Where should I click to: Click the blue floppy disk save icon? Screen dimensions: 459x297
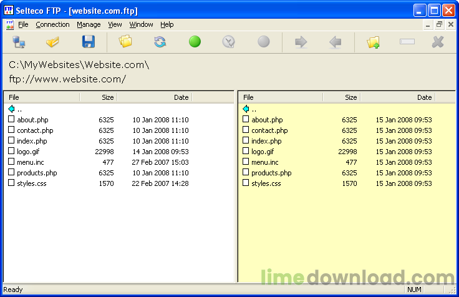pyautogui.click(x=89, y=42)
